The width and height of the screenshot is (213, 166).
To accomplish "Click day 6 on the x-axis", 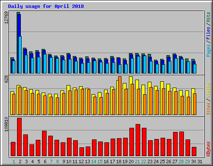I will coord(45,161).
